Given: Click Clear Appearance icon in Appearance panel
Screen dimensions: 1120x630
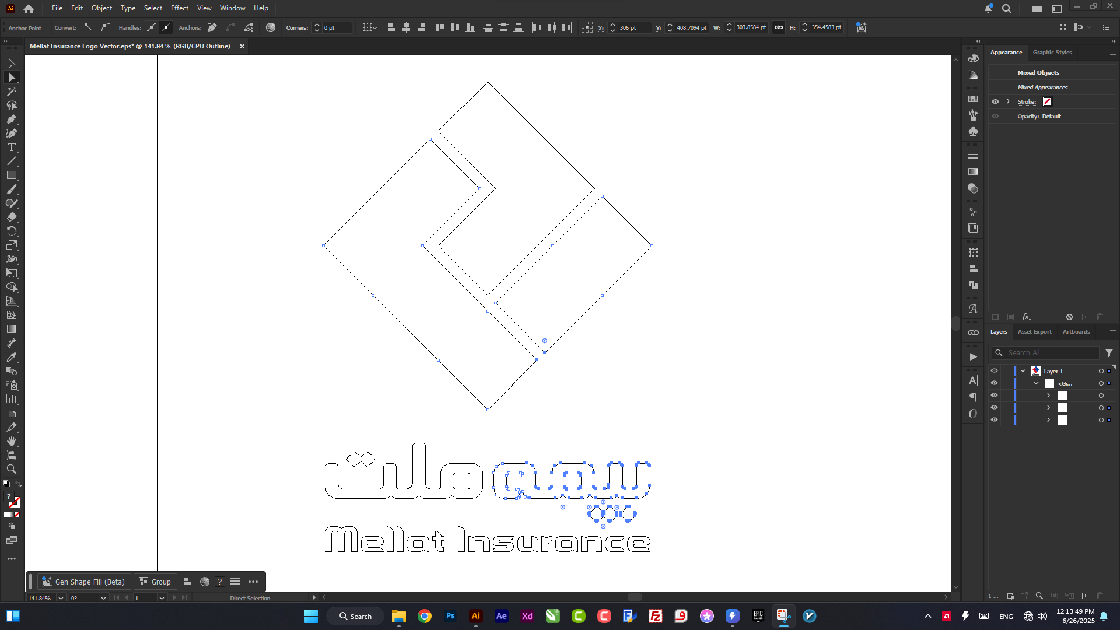Looking at the screenshot, I should click(1069, 317).
